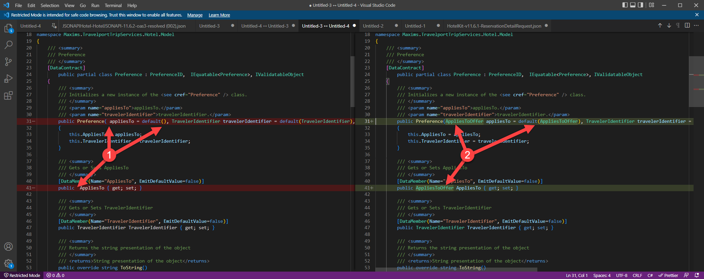The image size is (704, 279).
Task: Change encoding via UTF-8 status item
Action: coord(622,275)
